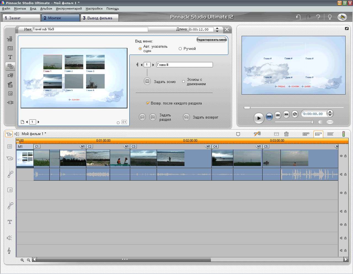The image size is (353, 274).
Task: Click the player volume slider handle
Action: [312, 122]
